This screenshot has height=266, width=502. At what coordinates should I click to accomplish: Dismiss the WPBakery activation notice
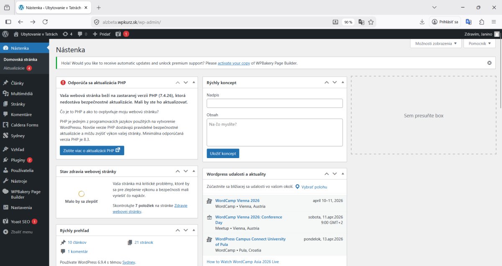point(489,63)
